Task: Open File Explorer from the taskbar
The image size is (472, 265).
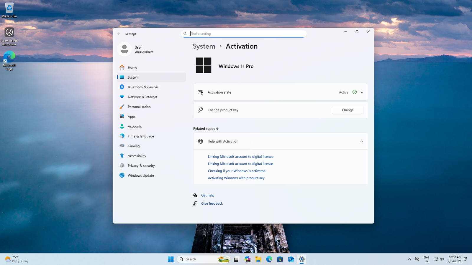Action: [x=258, y=259]
